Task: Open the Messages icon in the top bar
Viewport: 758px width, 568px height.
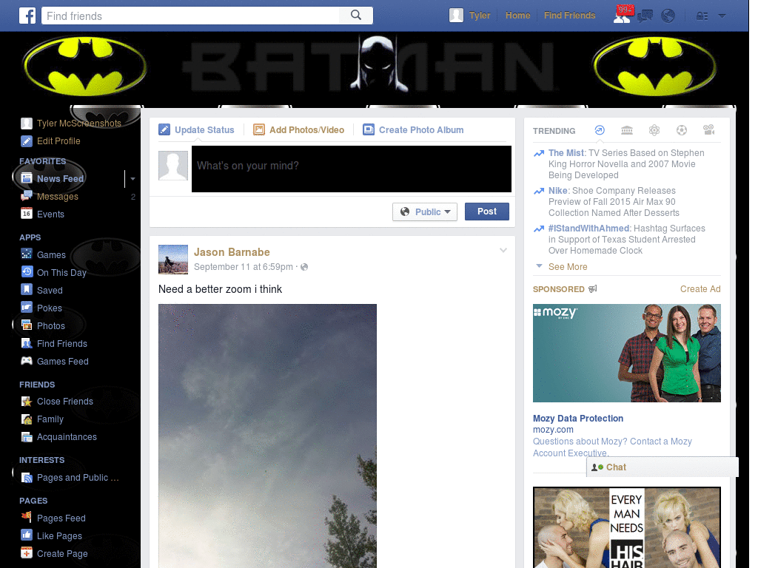Action: click(645, 16)
